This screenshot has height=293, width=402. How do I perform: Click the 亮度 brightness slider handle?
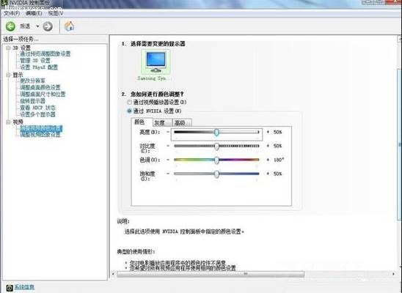point(217,133)
